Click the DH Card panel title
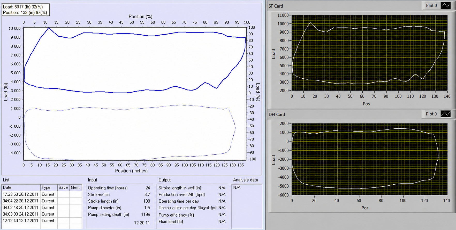The height and width of the screenshot is (230, 456). (x=277, y=114)
